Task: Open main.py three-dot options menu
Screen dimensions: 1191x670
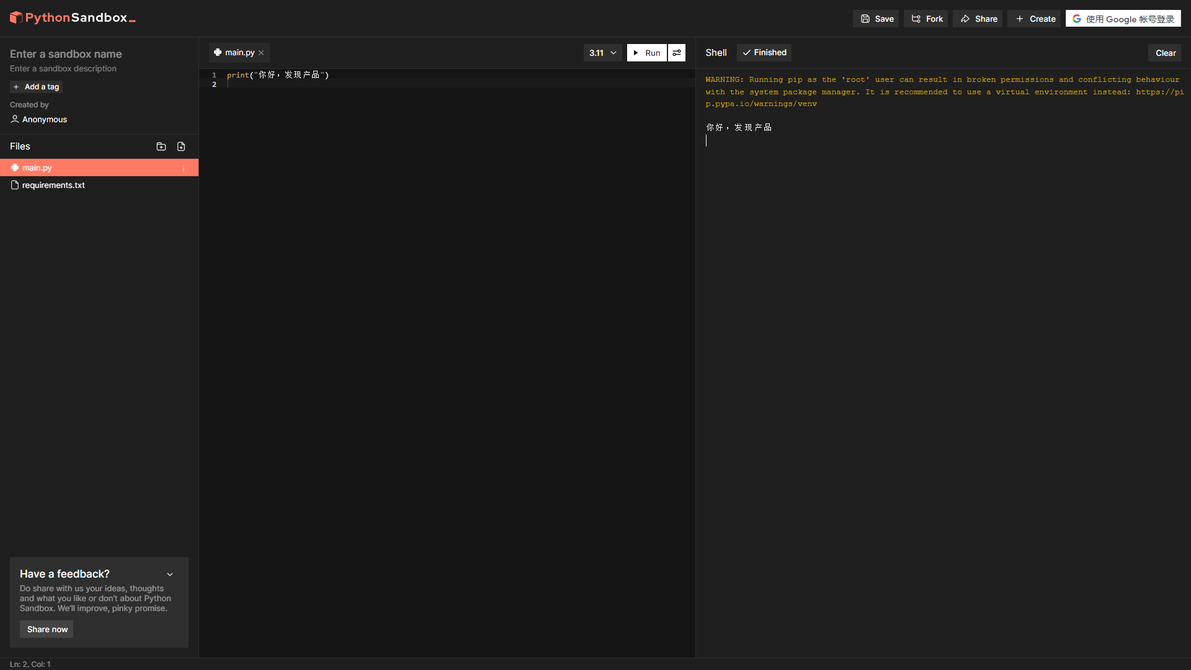Action: 184,168
